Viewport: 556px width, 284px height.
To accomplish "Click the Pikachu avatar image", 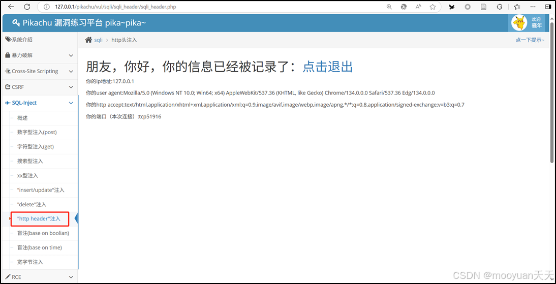I will click(x=519, y=23).
